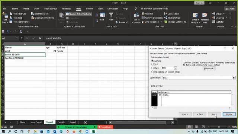Expand Group dropdown arrow

224,14
